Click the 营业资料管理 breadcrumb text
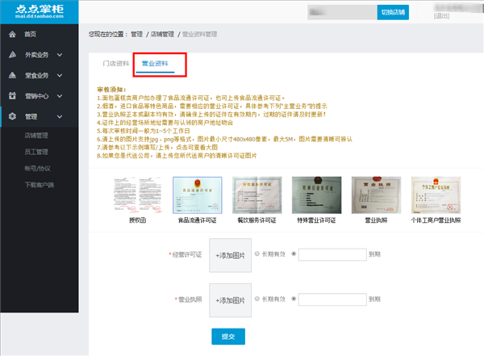Screen dimensions: 484x356 point(199,34)
